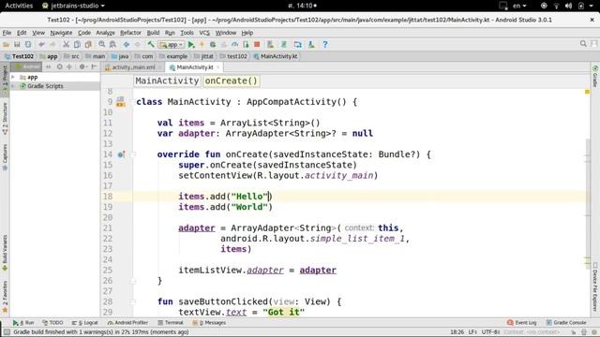
Task: Click the Search Everywhere magnifier icon
Action: pyautogui.click(x=583, y=44)
